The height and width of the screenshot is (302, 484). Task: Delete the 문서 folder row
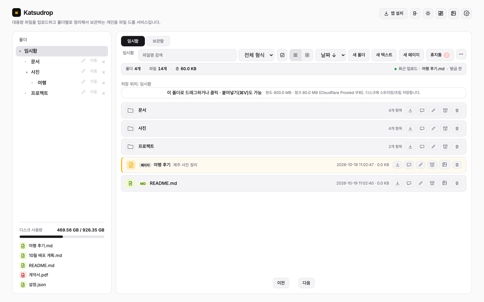457,111
